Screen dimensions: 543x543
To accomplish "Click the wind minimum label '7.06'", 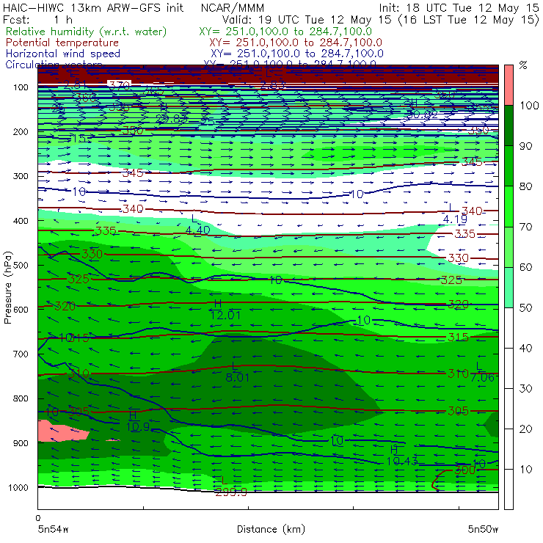I will [482, 377].
